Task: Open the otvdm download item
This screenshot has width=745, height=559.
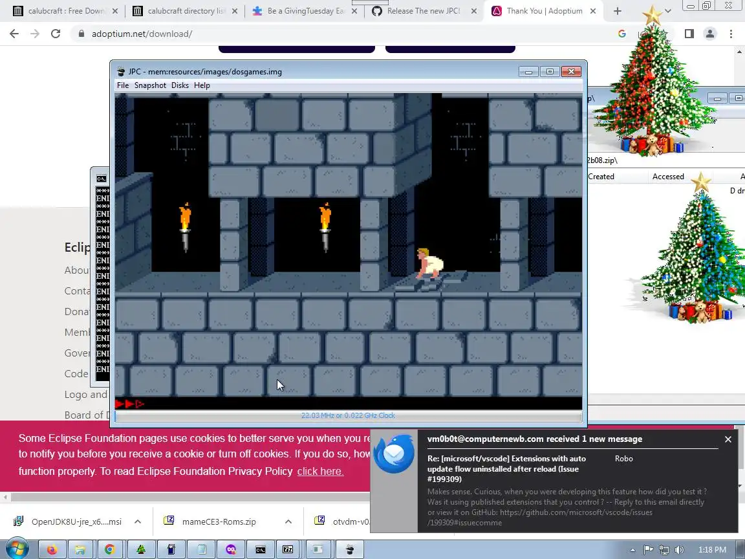Action: click(342, 521)
